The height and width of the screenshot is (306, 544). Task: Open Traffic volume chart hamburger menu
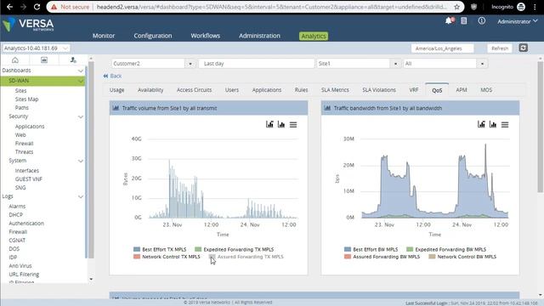(293, 125)
